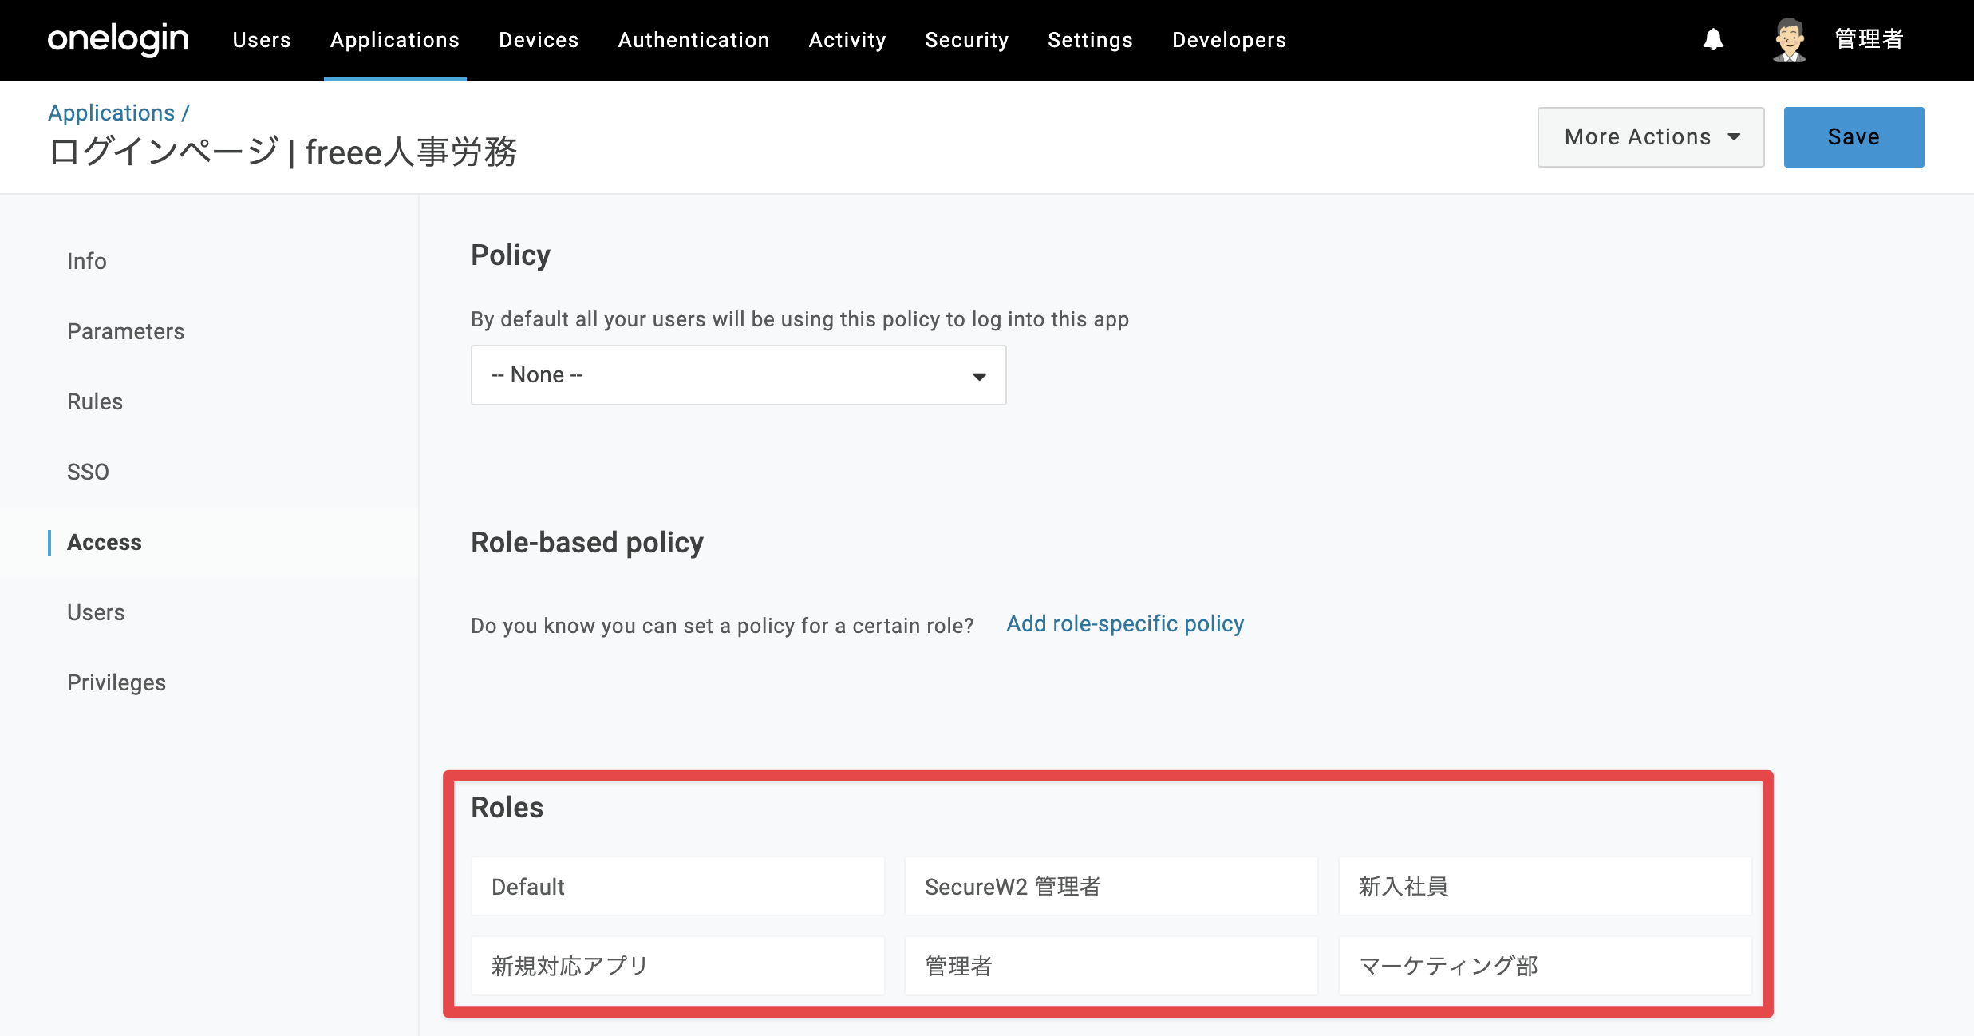Screen dimensions: 1974x1036
Task: Switch to the Parameters sidebar tab
Action: click(x=125, y=331)
